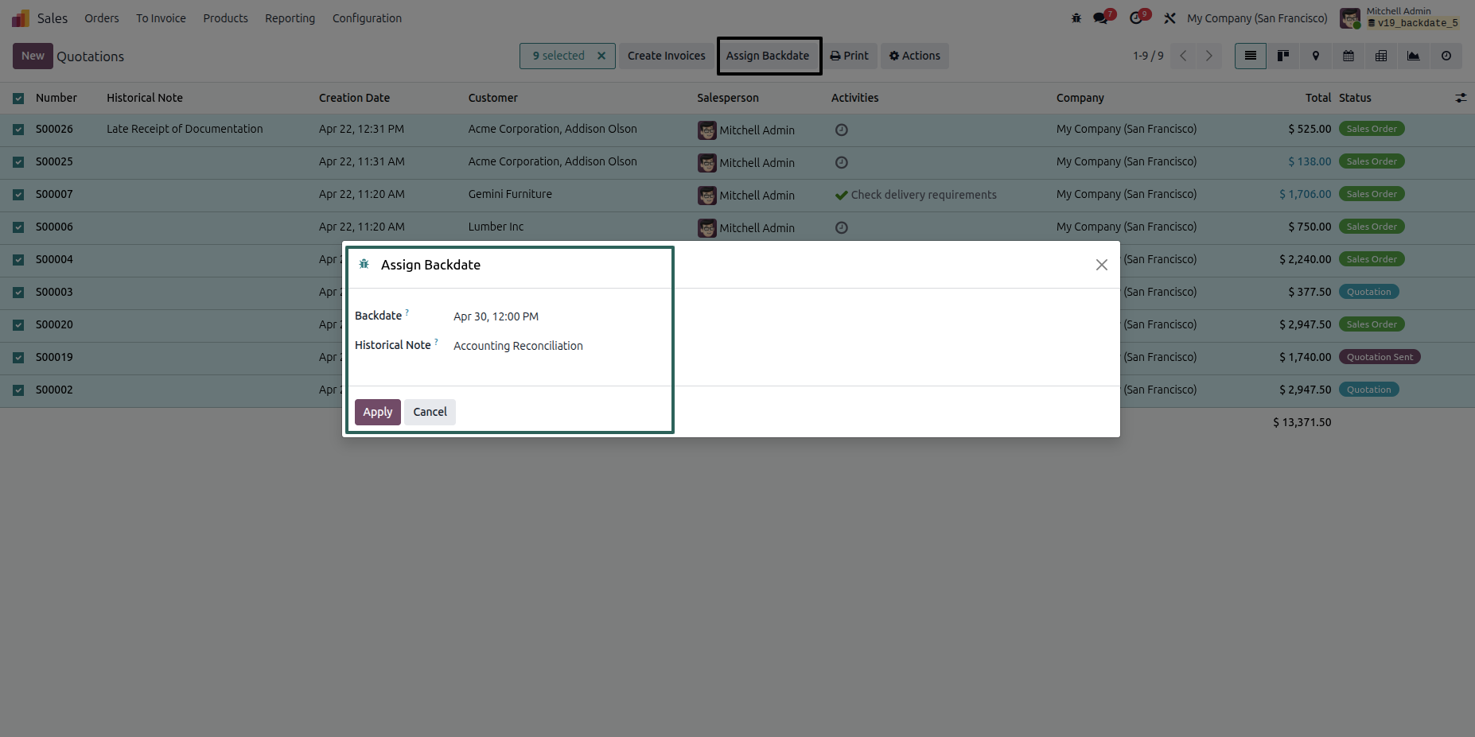Uncheck the S00026 row checkbox
The width and height of the screenshot is (1475, 737).
click(x=18, y=130)
